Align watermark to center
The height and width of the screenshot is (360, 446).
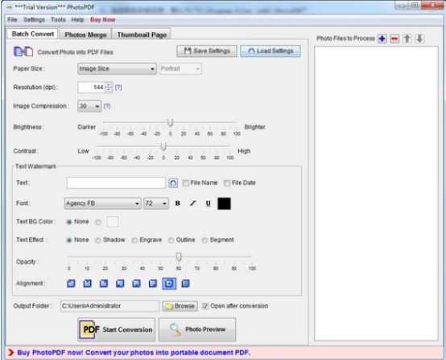coord(169,284)
